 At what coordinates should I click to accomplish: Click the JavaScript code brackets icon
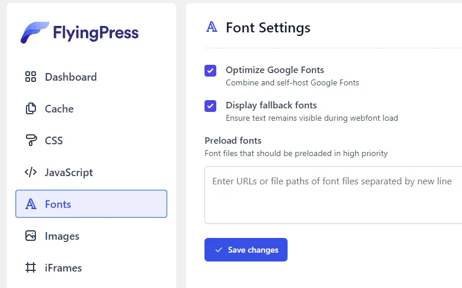tap(31, 173)
